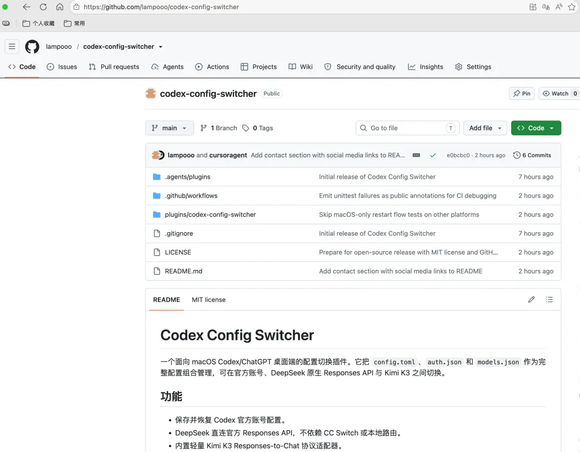This screenshot has height=452, width=580.
Task: Click the GitHub Octocat logo
Action: point(32,47)
